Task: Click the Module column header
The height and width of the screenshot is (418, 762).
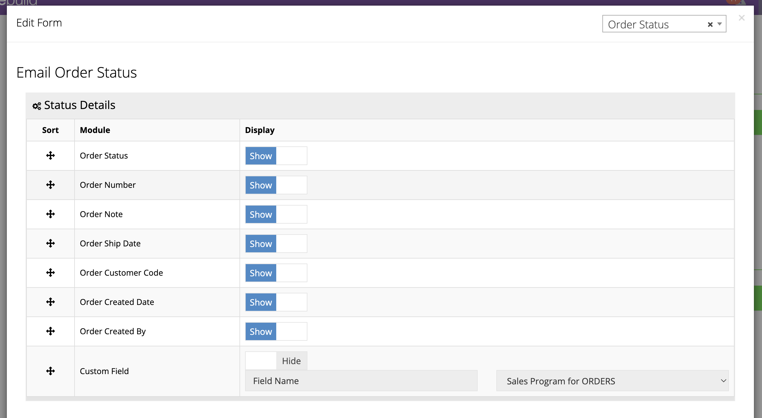Action: 95,130
